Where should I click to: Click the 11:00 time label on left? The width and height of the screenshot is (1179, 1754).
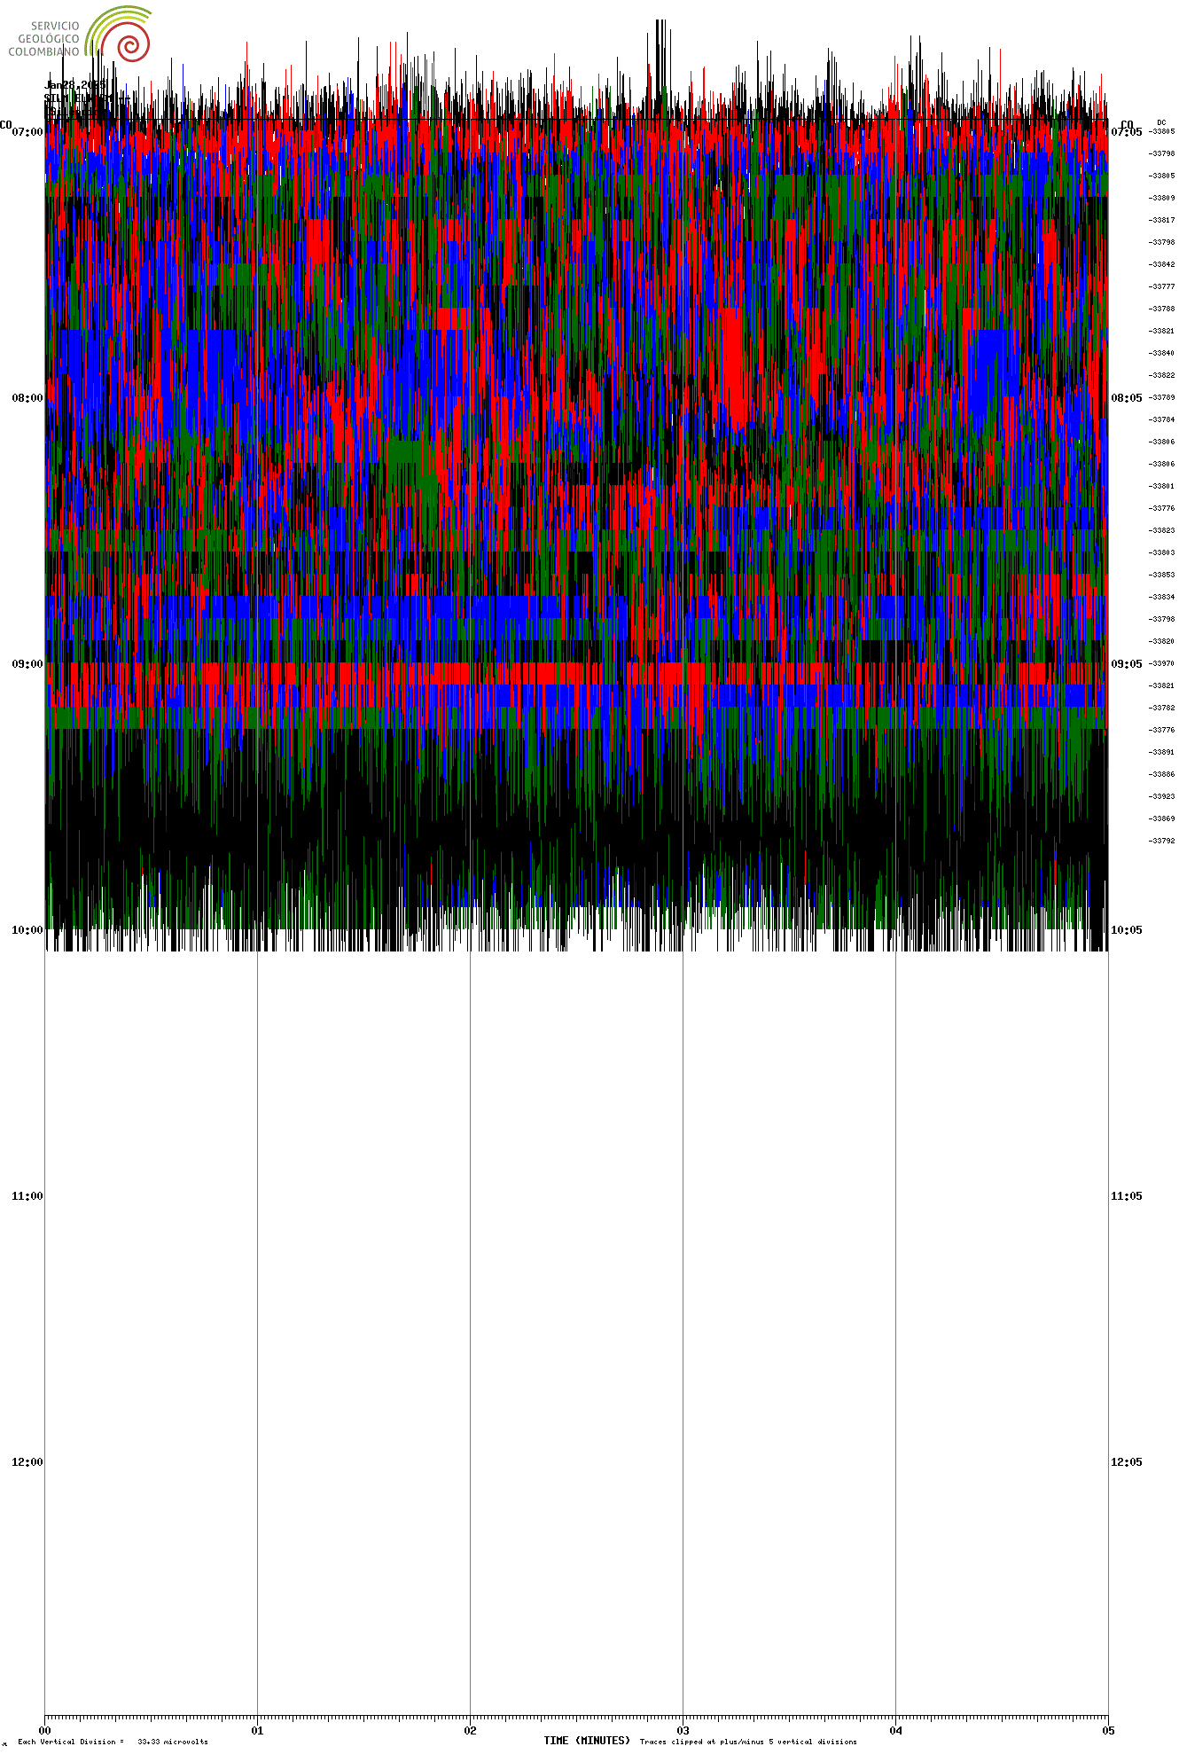(x=27, y=1196)
